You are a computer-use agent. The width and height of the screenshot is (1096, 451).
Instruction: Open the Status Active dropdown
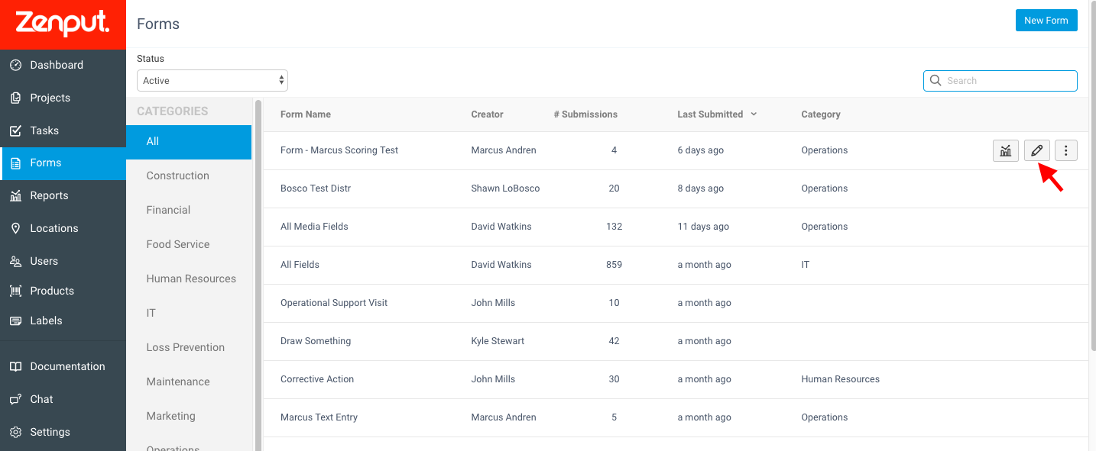[212, 80]
